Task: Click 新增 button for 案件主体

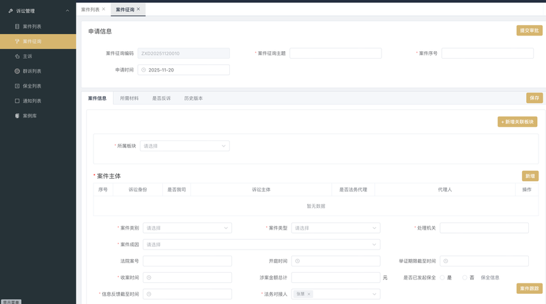Action: pos(530,176)
